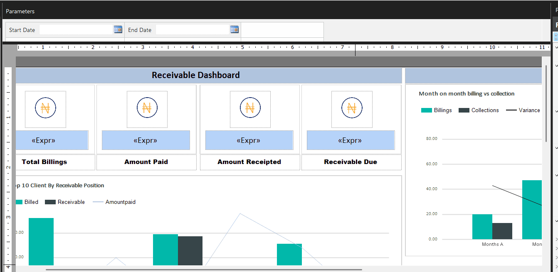The height and width of the screenshot is (272, 558).
Task: Select the Amount Receipted label
Action: pos(249,162)
